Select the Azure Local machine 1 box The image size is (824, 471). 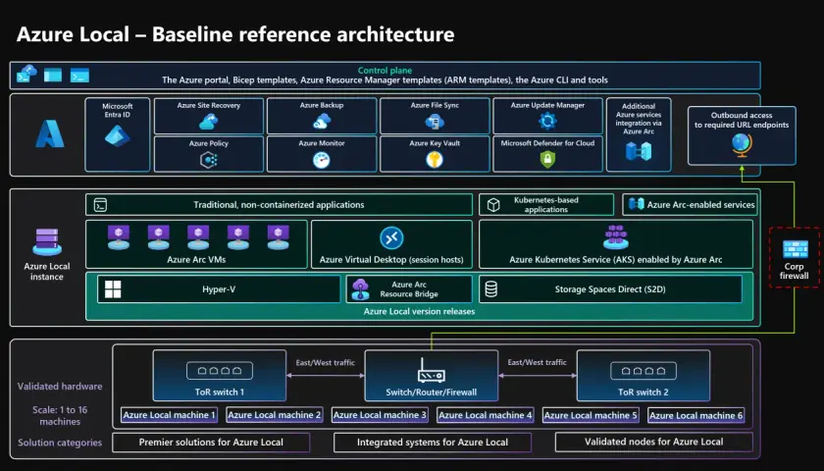(x=169, y=415)
